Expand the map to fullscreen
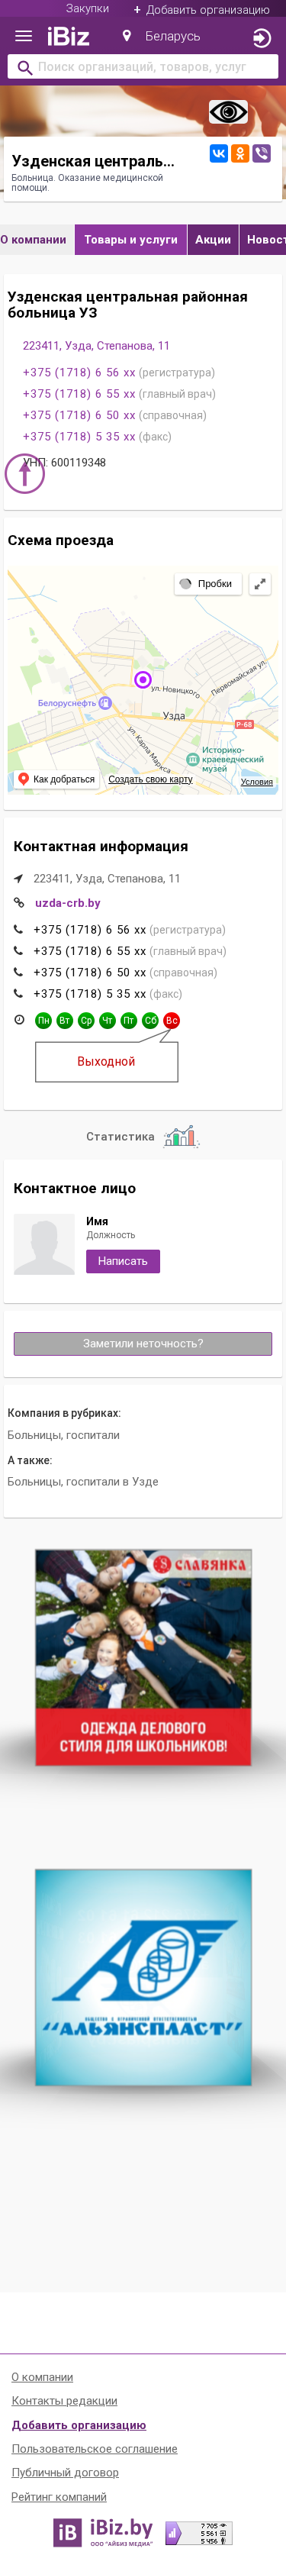Screen dimensions: 286x2568 tap(259, 584)
